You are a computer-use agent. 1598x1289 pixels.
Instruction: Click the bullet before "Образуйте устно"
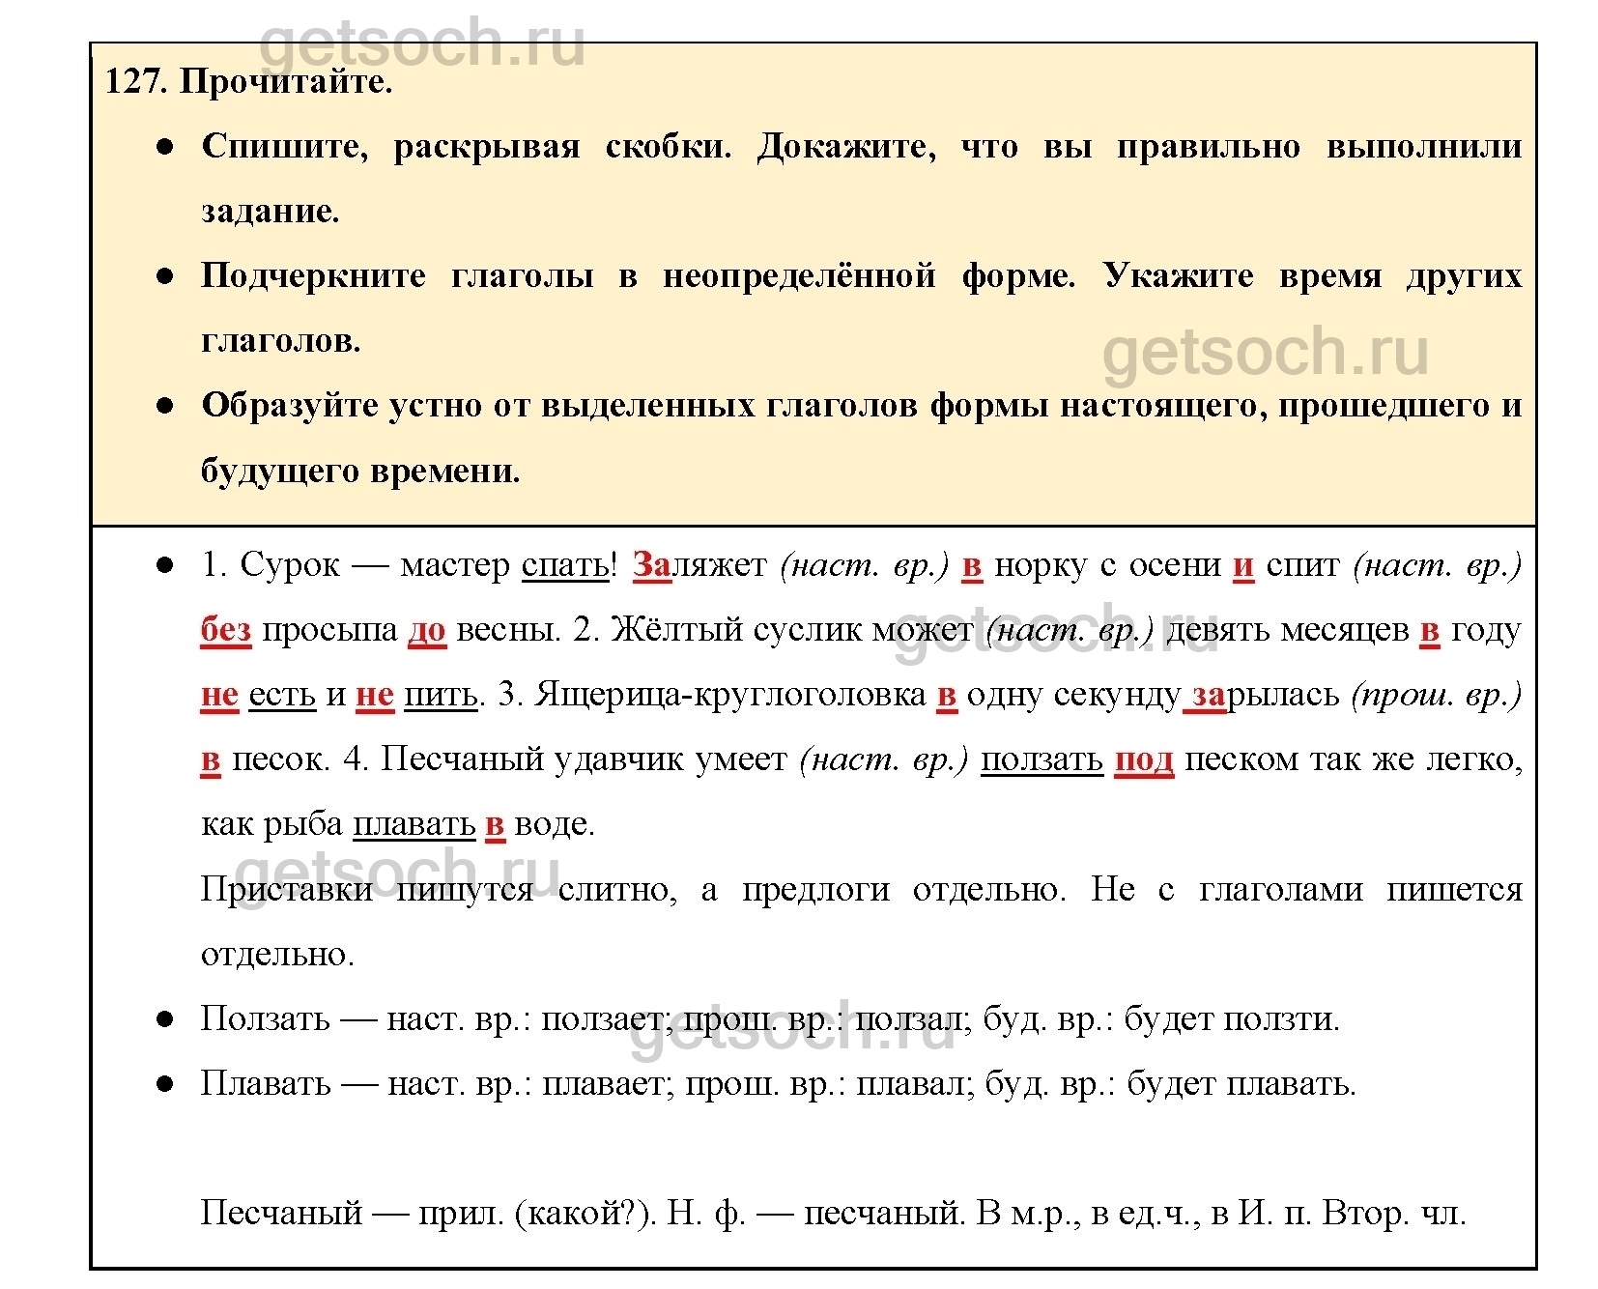[x=165, y=406]
